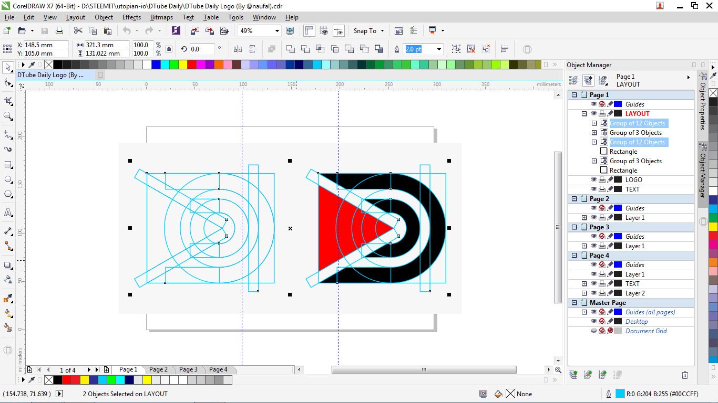Open the Bitmaps menu
The width and height of the screenshot is (718, 403).
coord(161,17)
